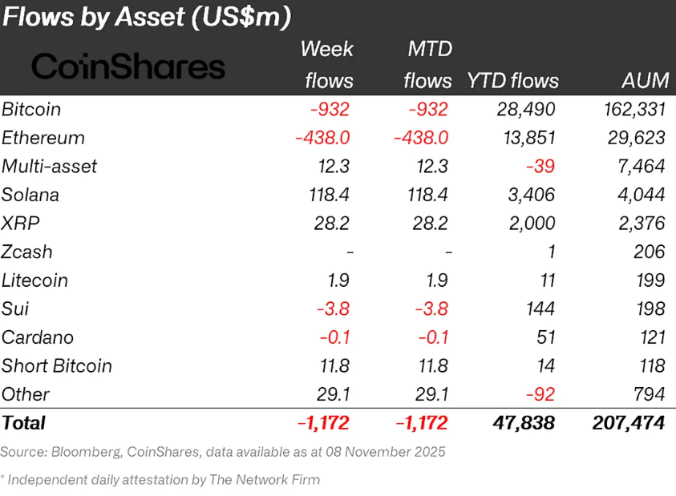676x496 pixels.
Task: Select the XRP row label
Action: point(19,224)
